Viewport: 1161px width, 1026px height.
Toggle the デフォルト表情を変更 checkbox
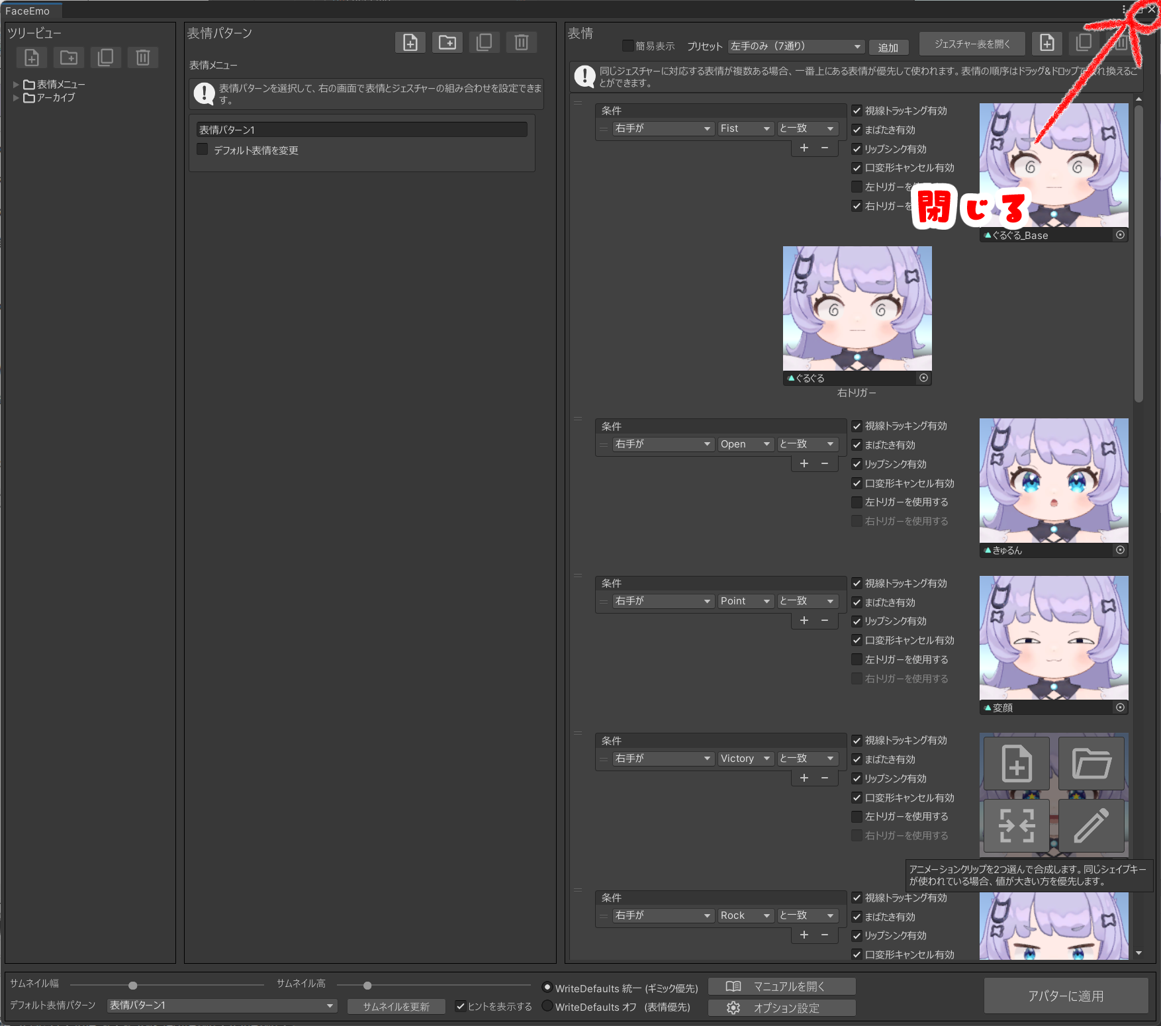(203, 150)
